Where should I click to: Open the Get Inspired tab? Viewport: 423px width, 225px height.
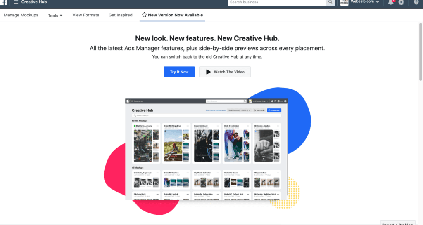pyautogui.click(x=121, y=15)
